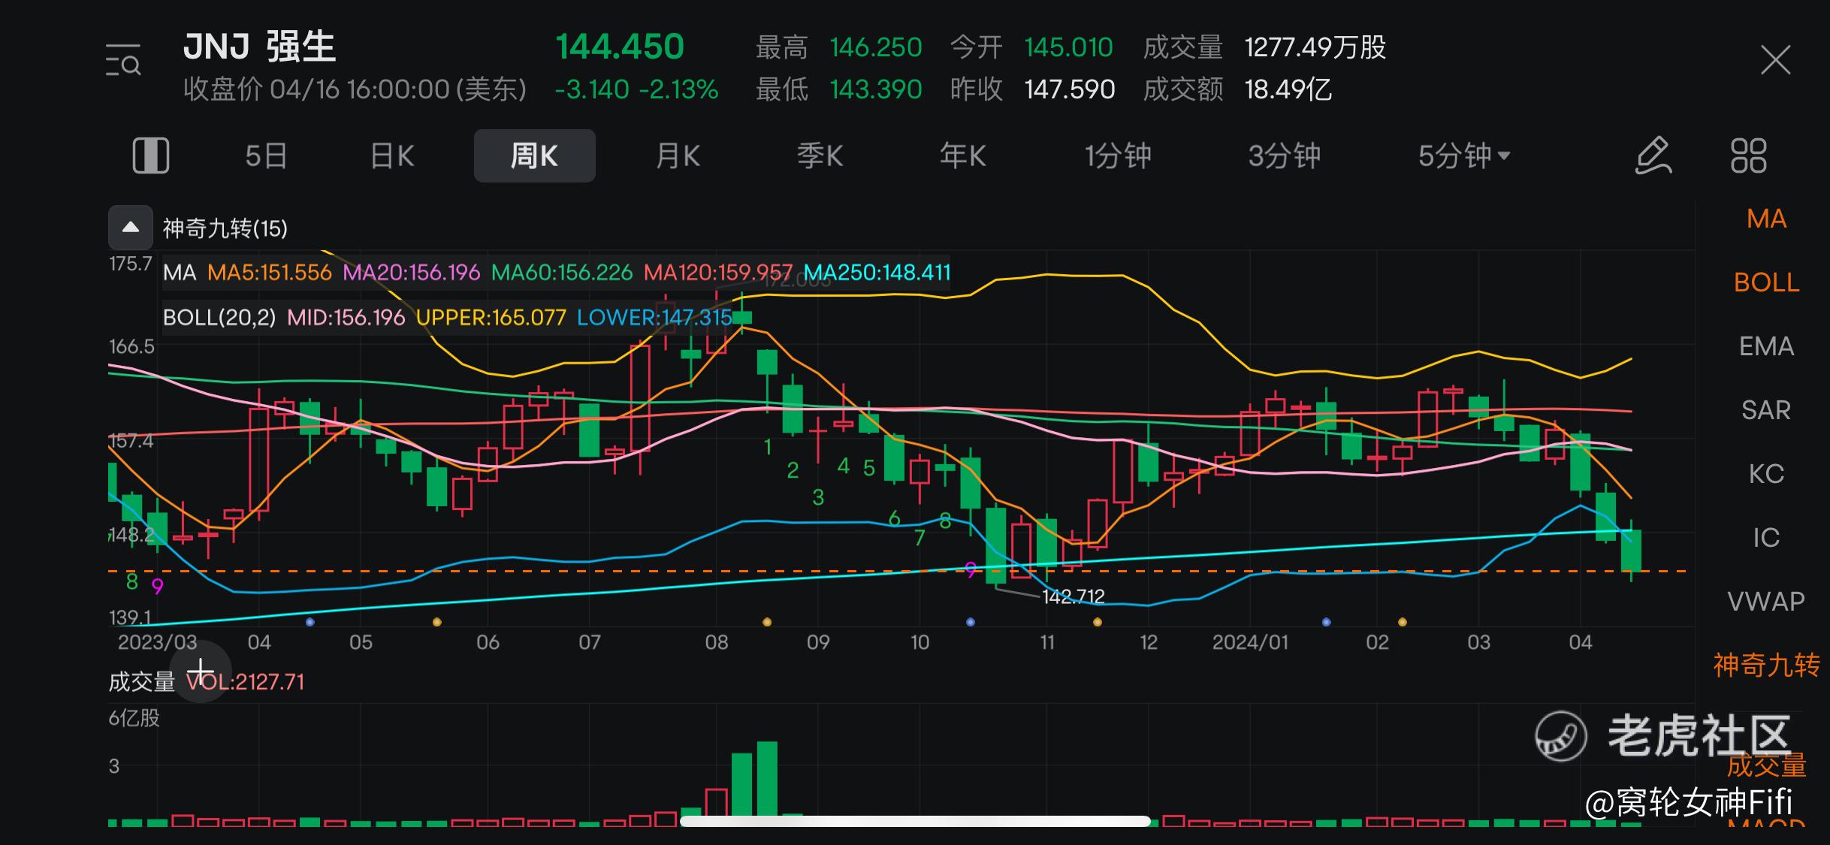The width and height of the screenshot is (1830, 845).
Task: Click the 142.712 low price annotation
Action: pos(1073,596)
